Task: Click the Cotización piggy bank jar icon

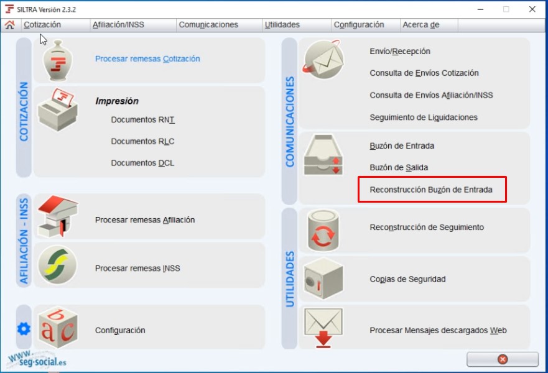Action: pyautogui.click(x=58, y=60)
